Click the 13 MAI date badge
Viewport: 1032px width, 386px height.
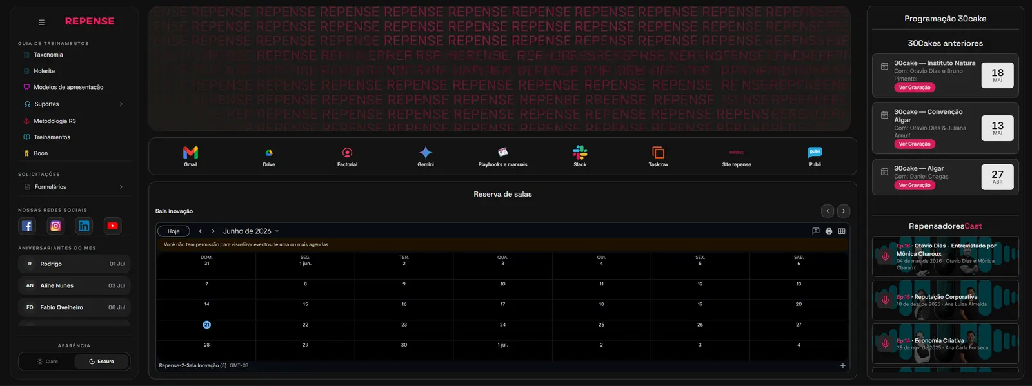tap(998, 128)
